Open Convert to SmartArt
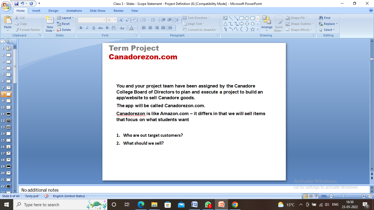The image size is (374, 210). (200, 30)
